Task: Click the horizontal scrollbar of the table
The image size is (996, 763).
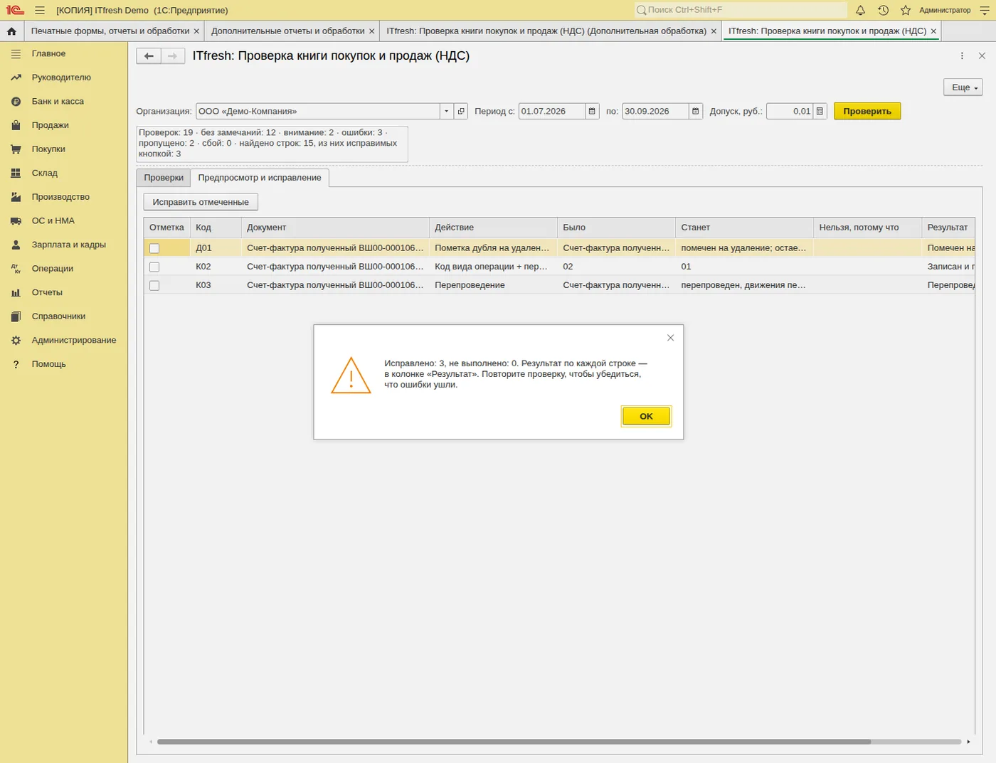Action: click(514, 742)
